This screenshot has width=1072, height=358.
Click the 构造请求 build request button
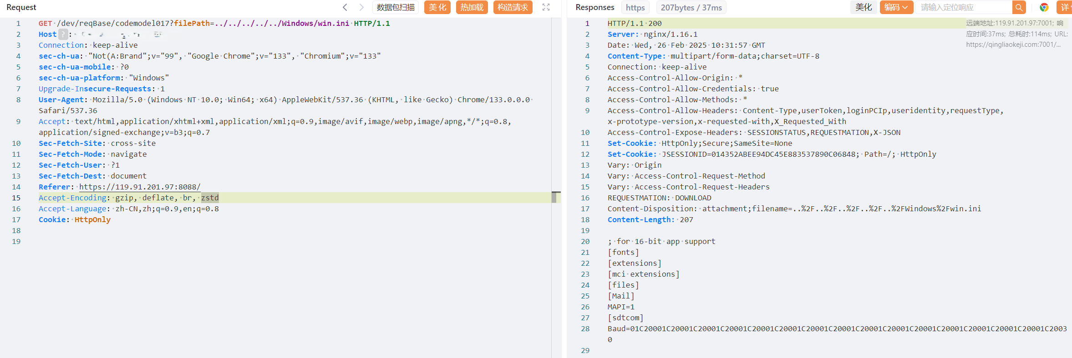(513, 7)
